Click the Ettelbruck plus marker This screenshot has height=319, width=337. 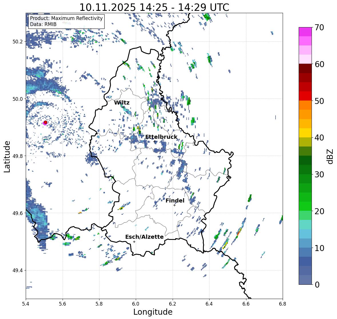click(154, 141)
